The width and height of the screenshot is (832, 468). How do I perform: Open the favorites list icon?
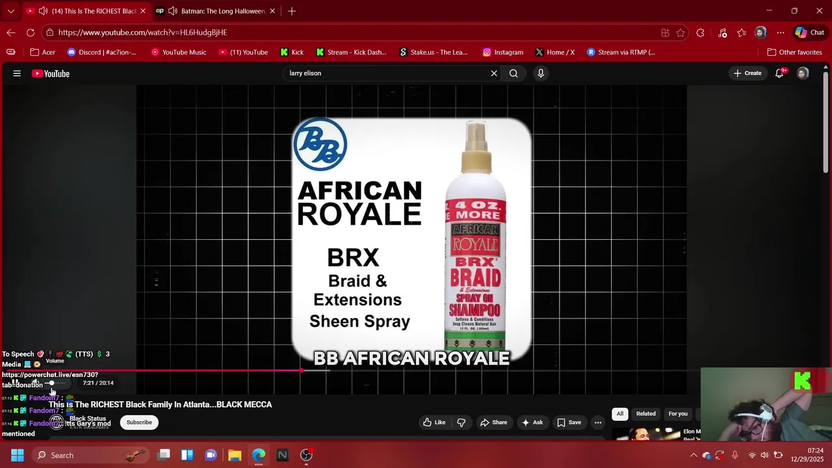(742, 32)
